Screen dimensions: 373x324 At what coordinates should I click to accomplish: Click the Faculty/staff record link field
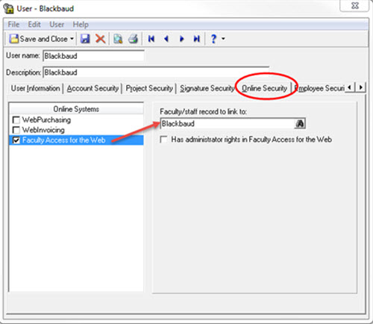[228, 124]
